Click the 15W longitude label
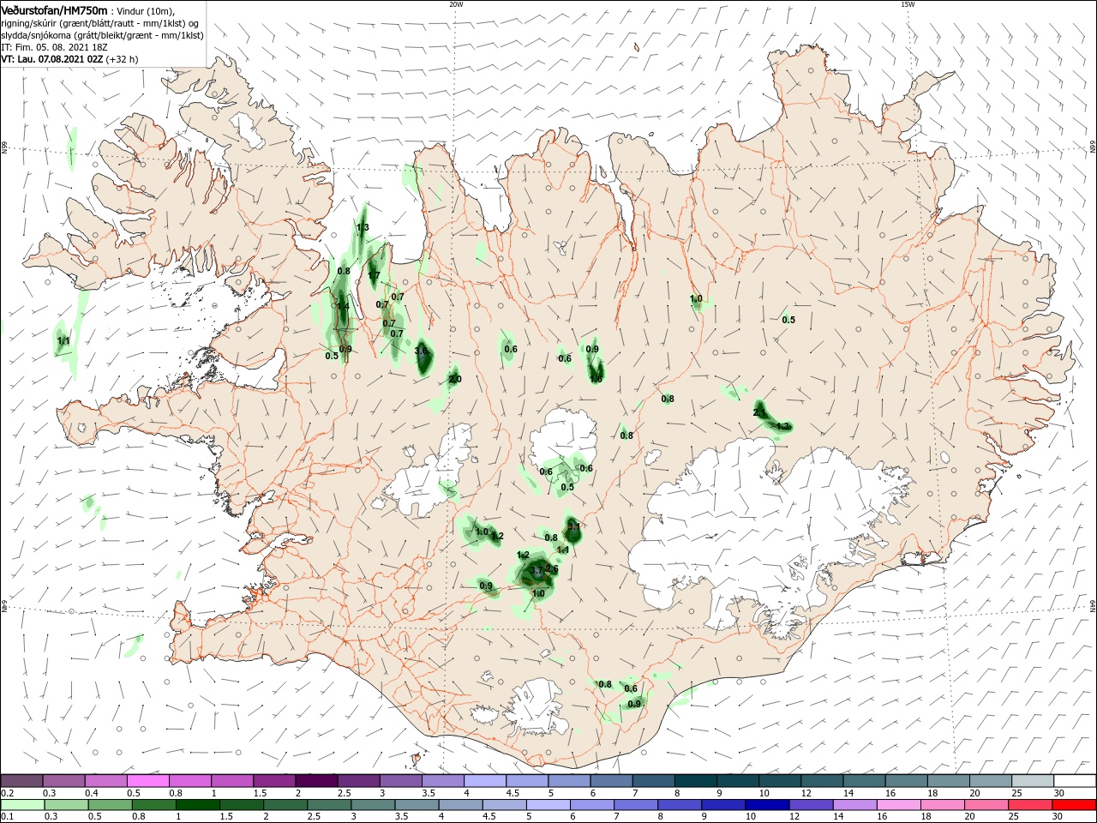 pos(908,3)
